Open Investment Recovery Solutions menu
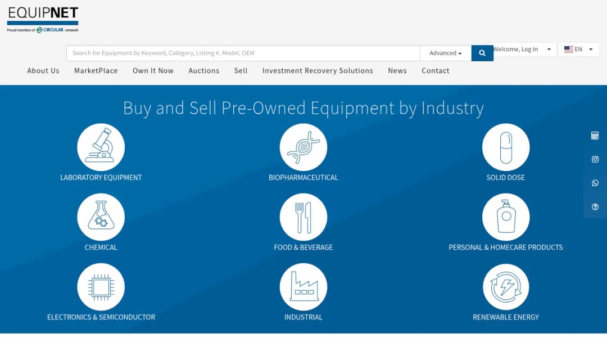The height and width of the screenshot is (342, 607). (x=318, y=70)
